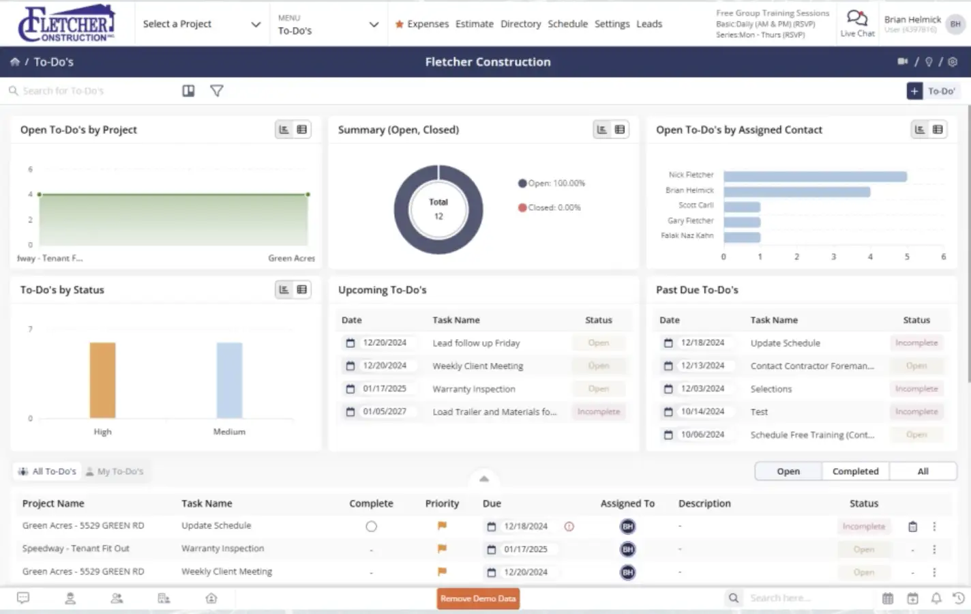Click the split-view layout icon beside search
This screenshot has height=614, width=971.
188,91
